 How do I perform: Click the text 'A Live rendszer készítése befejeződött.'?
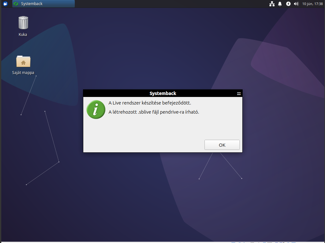coord(150,103)
